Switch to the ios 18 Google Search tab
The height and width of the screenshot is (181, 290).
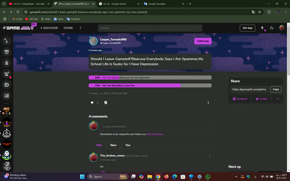tap(119, 4)
